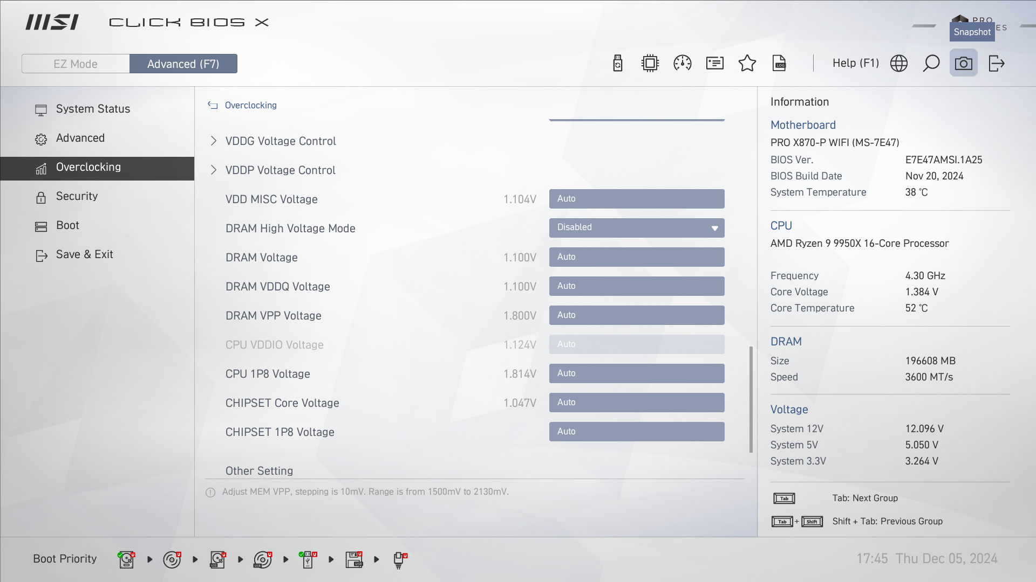The width and height of the screenshot is (1036, 582).
Task: Click VDD MISC Voltage Auto field
Action: click(637, 199)
